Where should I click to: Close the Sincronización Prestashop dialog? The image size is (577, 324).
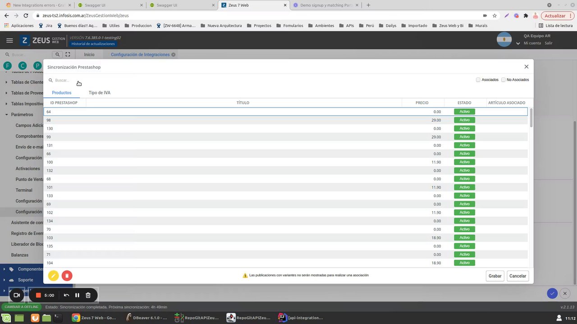(x=526, y=67)
